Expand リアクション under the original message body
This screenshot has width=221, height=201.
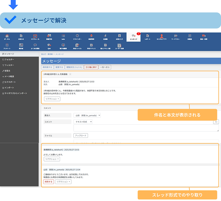(52, 99)
